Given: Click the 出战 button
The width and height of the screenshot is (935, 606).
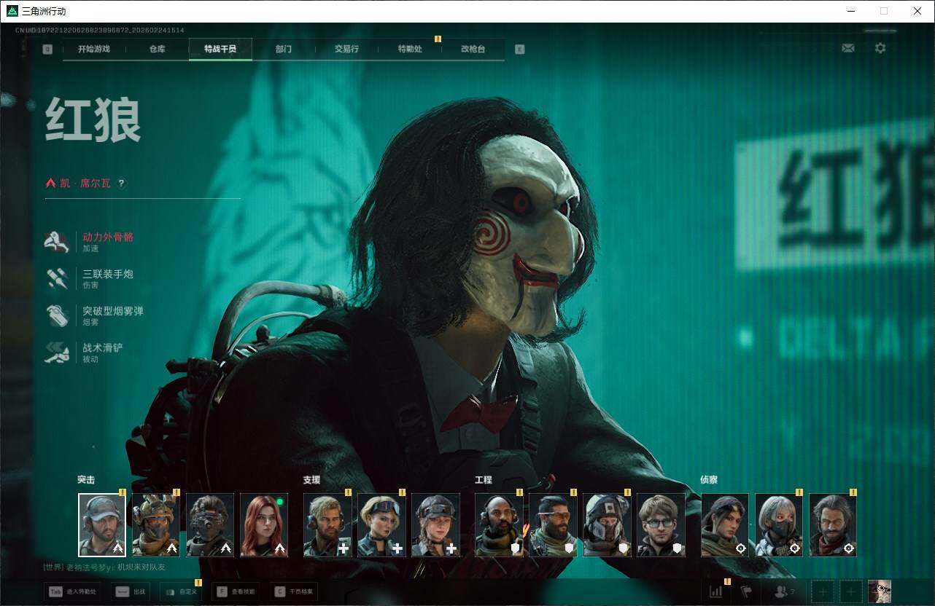Looking at the screenshot, I should coord(131,592).
